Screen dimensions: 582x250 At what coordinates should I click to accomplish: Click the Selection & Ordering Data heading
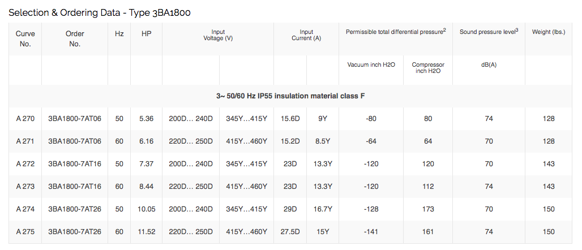coord(103,12)
